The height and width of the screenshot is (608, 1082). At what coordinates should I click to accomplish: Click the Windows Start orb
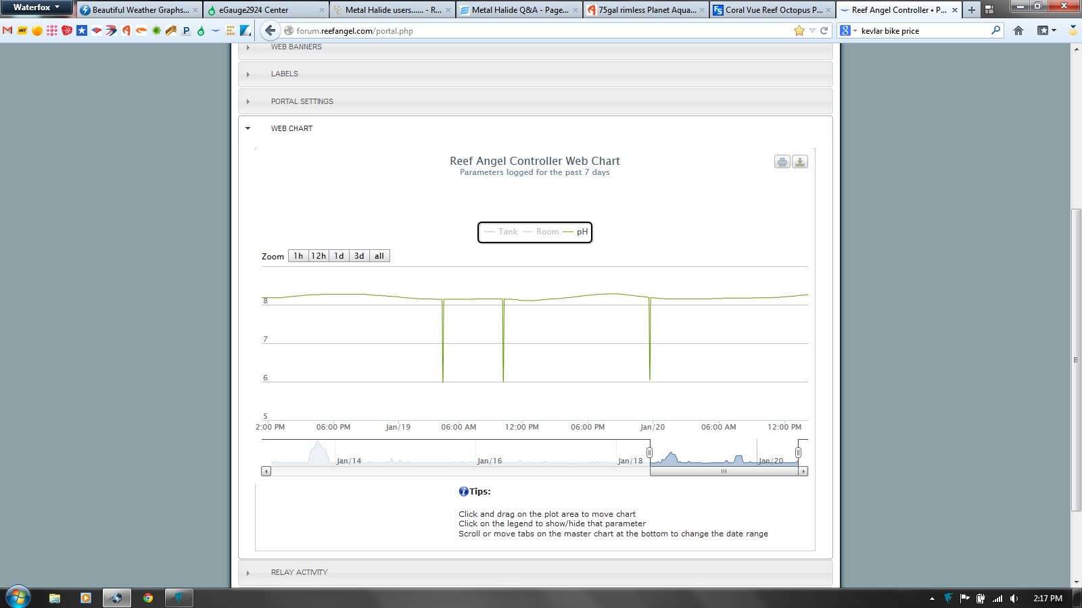[18, 597]
